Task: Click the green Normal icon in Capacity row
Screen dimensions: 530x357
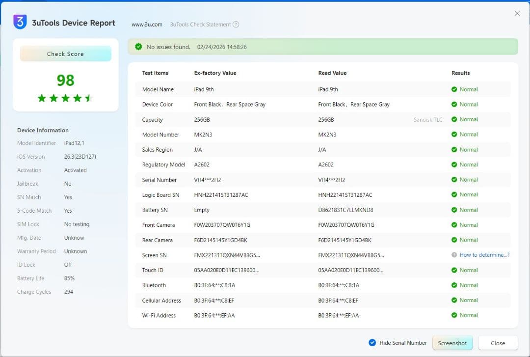Action: (x=454, y=119)
